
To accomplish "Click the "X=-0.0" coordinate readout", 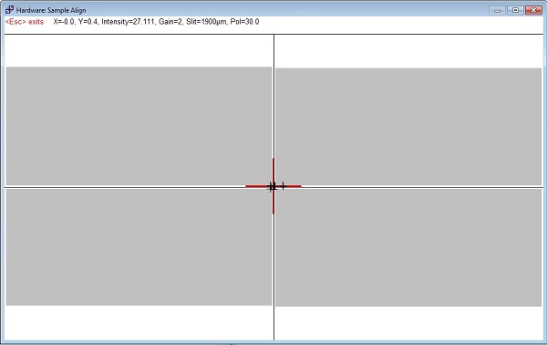I will [64, 22].
